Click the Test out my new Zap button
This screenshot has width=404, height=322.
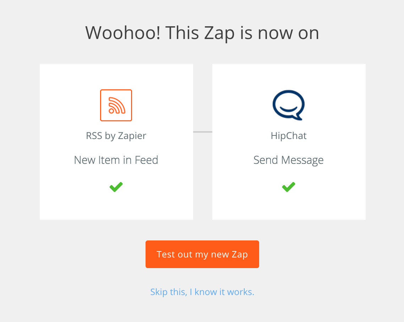click(x=202, y=254)
